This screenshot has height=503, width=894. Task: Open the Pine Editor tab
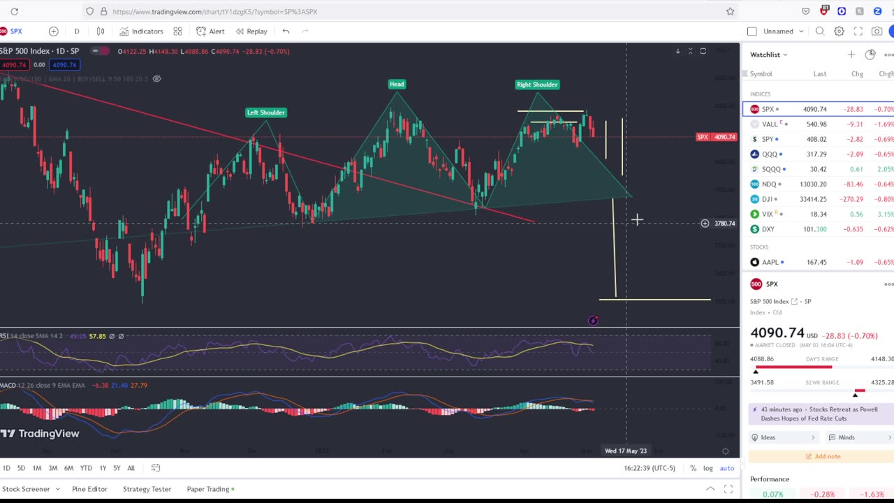(x=89, y=489)
